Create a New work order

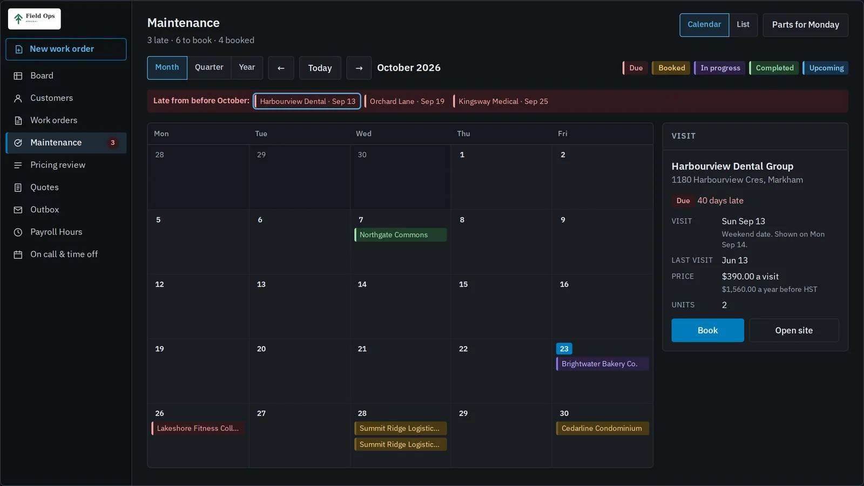click(66, 49)
